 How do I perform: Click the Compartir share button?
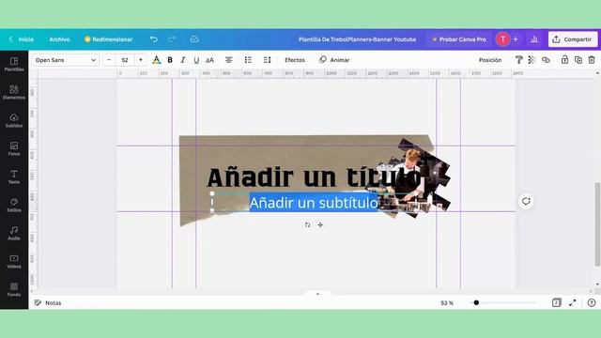click(573, 39)
